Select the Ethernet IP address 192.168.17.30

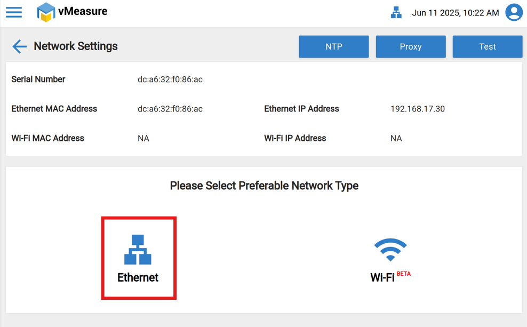click(417, 109)
